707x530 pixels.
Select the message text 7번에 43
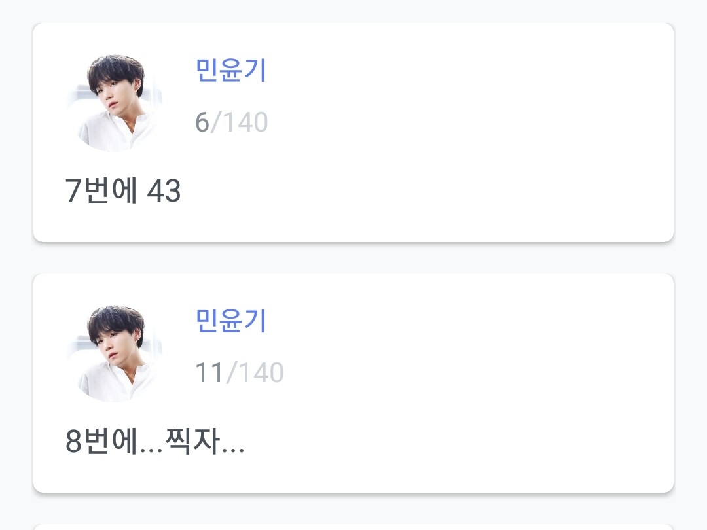click(x=123, y=192)
